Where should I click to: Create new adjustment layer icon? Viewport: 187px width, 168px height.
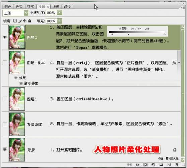coord(153,165)
